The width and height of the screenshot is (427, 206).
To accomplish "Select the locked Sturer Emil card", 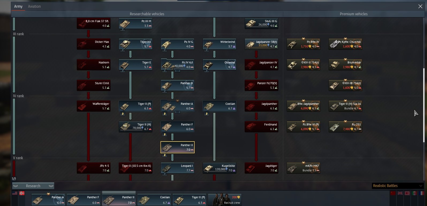I will (93, 85).
